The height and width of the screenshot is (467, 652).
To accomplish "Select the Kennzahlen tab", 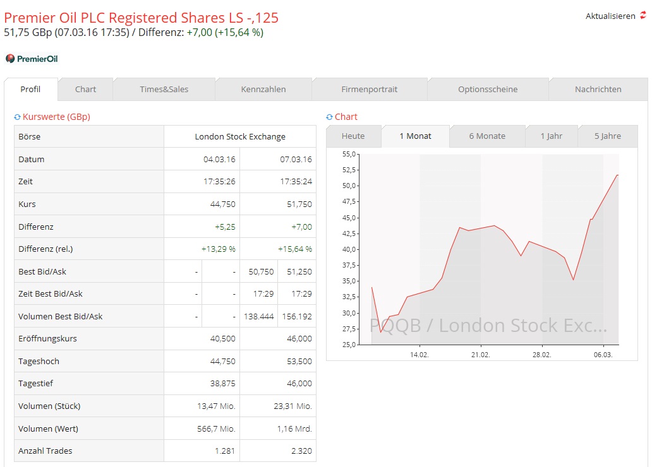I will point(263,89).
